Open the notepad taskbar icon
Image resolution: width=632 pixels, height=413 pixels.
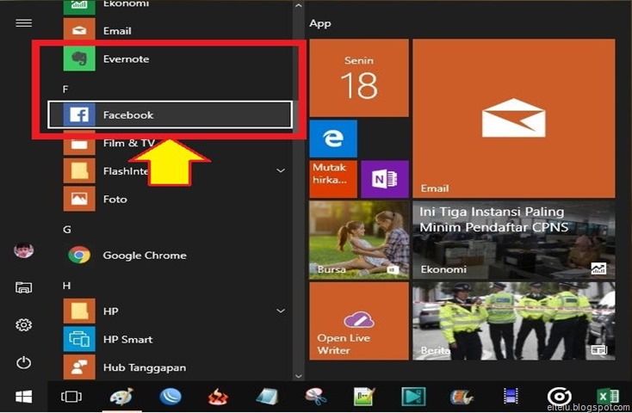[267, 397]
